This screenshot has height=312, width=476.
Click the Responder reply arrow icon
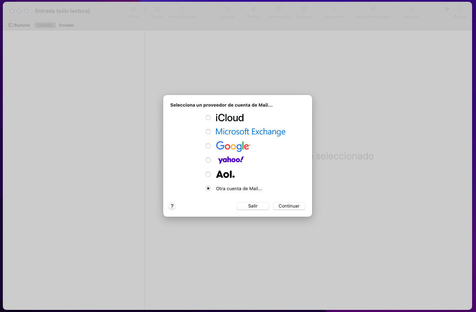click(x=334, y=9)
